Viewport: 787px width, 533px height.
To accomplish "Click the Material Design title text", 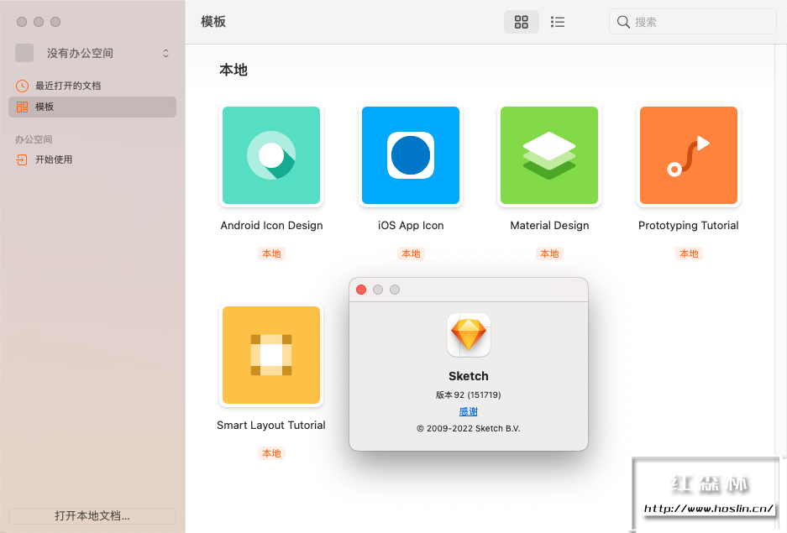I will coord(549,226).
